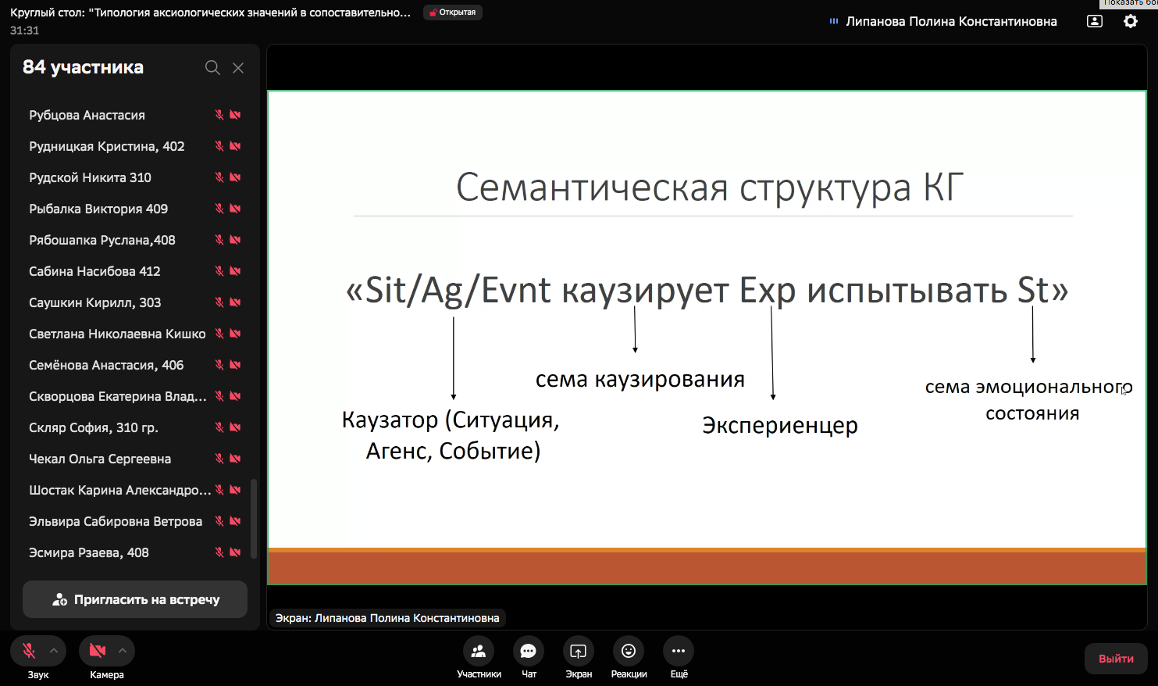Click muted mic icon for Рыбалка Виктория 409
This screenshot has width=1158, height=686.
point(219,209)
